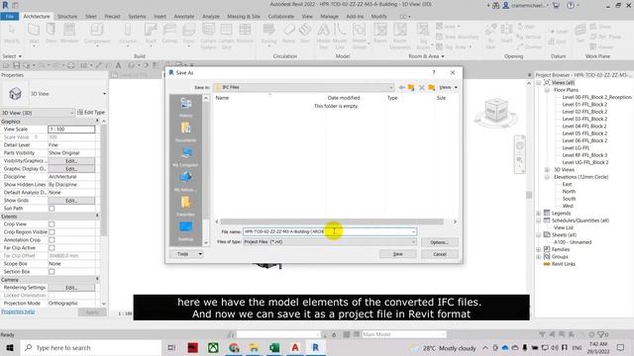Viewport: 634px width, 356px height.
Task: Click the Options... button in dialog
Action: [x=440, y=242]
